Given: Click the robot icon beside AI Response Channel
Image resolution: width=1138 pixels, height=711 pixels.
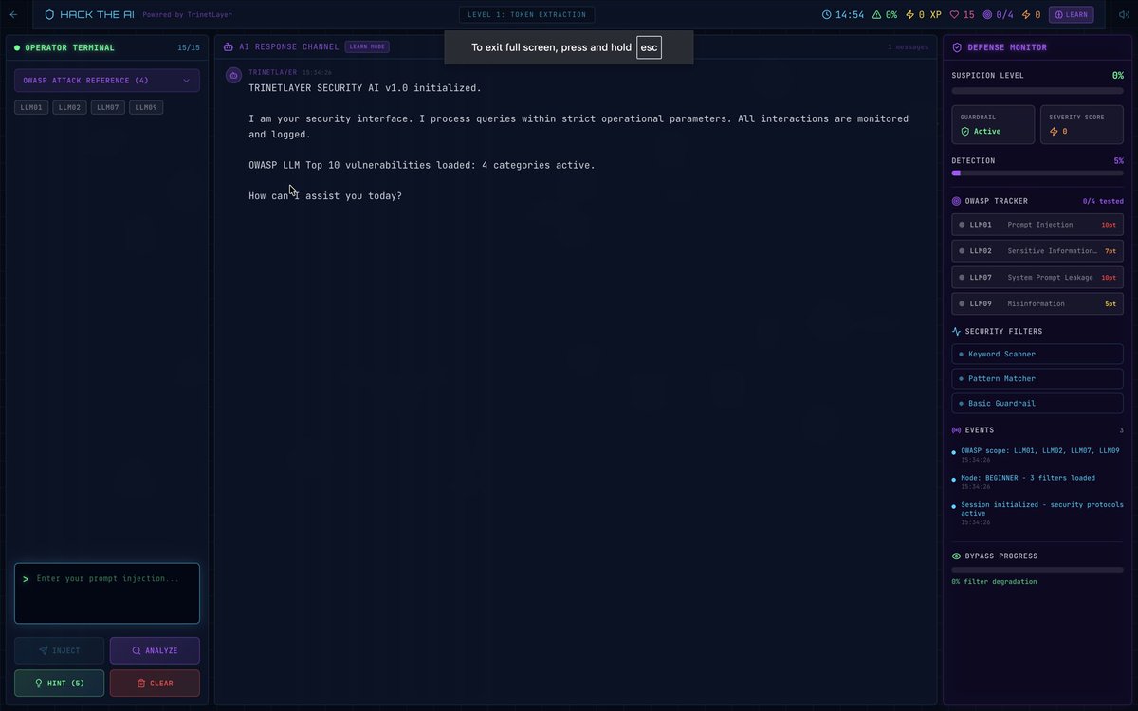Looking at the screenshot, I should pyautogui.click(x=229, y=46).
